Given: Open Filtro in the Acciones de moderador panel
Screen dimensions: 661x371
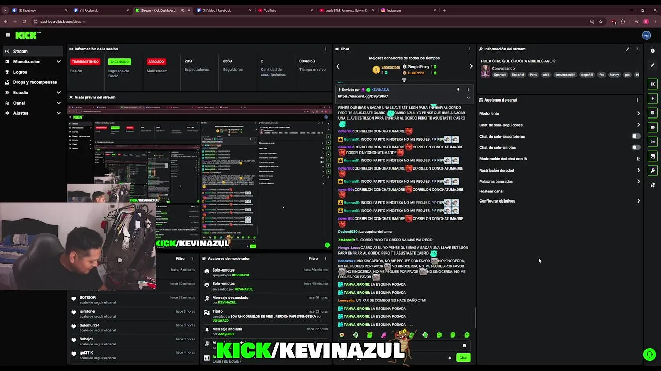Looking at the screenshot, I should (313, 258).
